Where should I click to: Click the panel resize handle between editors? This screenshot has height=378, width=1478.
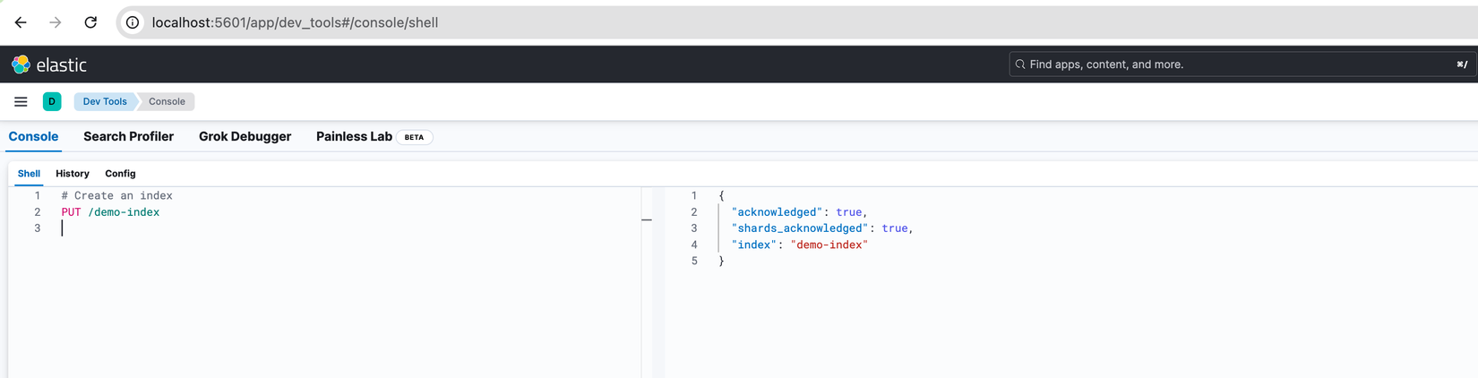[647, 219]
